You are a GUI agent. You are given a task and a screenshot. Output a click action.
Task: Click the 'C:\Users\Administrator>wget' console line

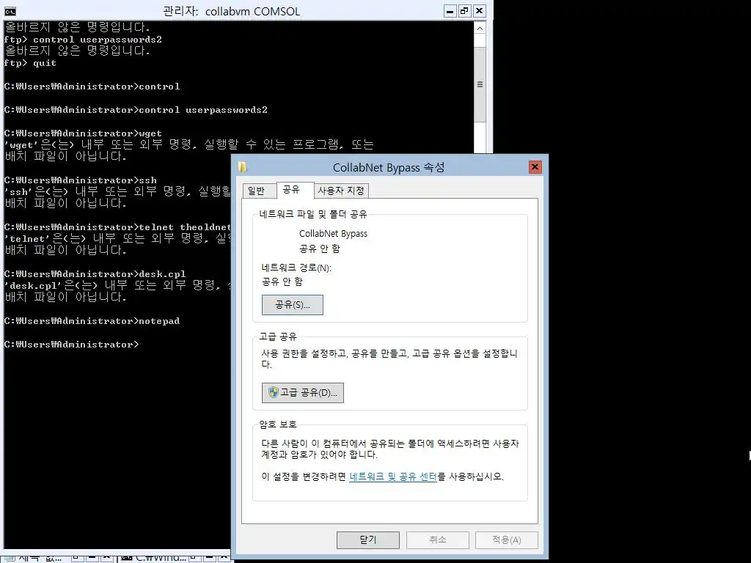(83, 133)
